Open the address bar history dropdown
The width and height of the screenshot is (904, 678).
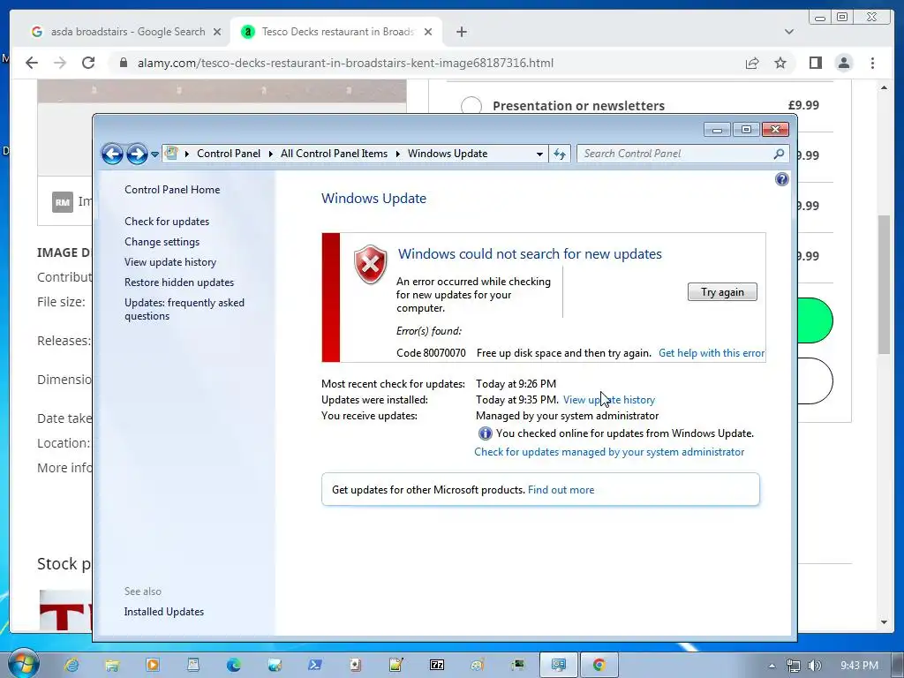click(x=539, y=154)
